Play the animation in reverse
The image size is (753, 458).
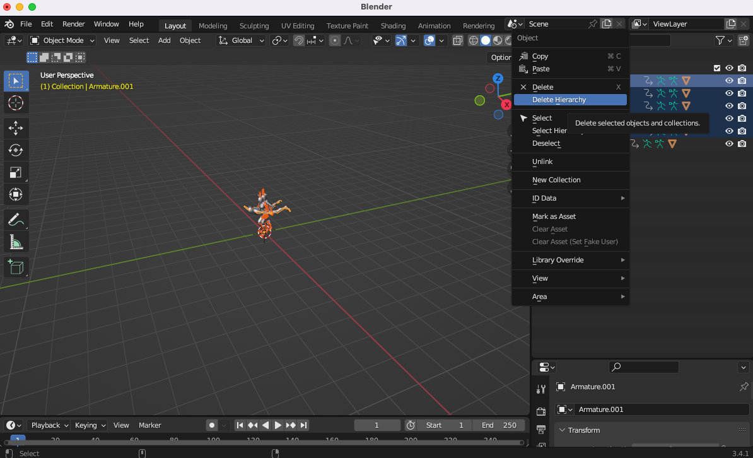pyautogui.click(x=265, y=425)
